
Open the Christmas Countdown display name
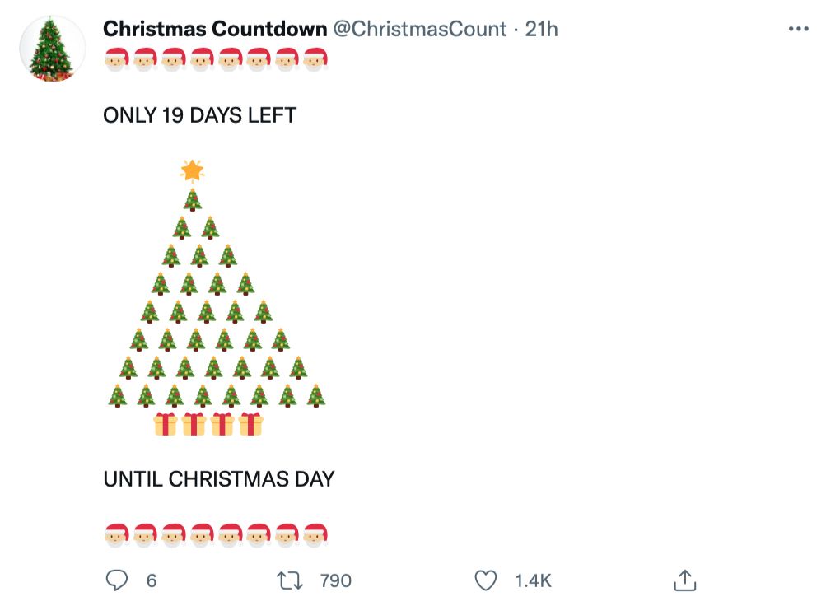pos(215,29)
